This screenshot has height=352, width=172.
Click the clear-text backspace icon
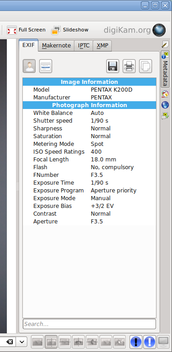click(x=10, y=342)
